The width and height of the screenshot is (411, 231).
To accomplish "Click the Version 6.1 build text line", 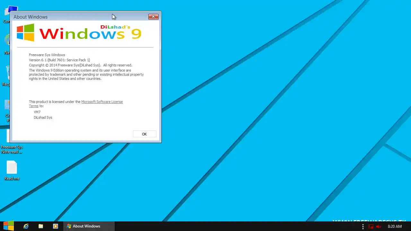I will [59, 60].
